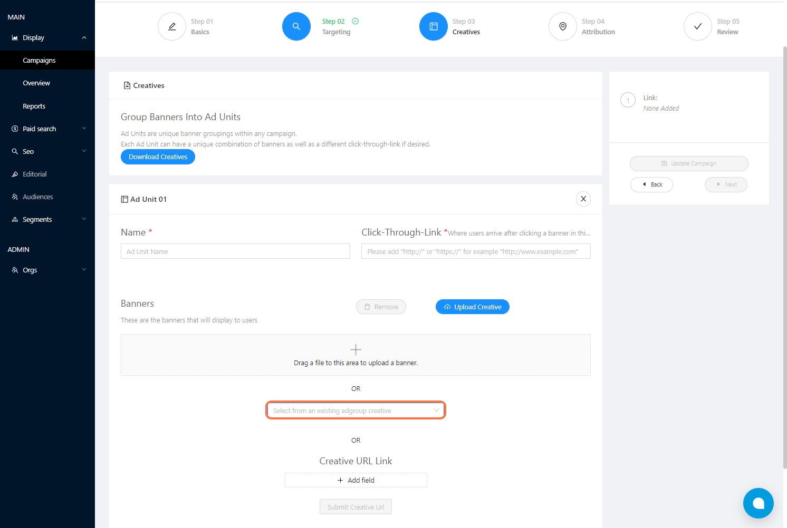Viewport: 787px width, 528px height.
Task: Expand the Segments sidebar menu
Action: [47, 219]
